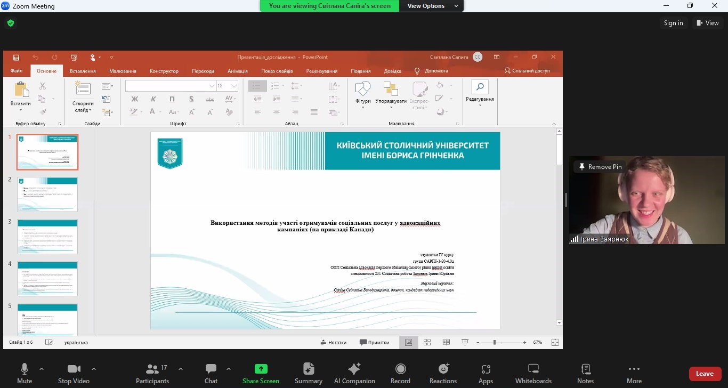
Task: Expand the View Options dropdown
Action: click(432, 6)
